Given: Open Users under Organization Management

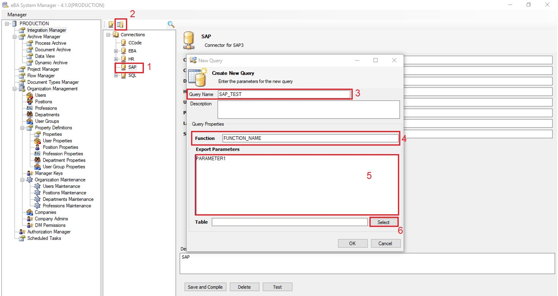Looking at the screenshot, I should (40, 95).
